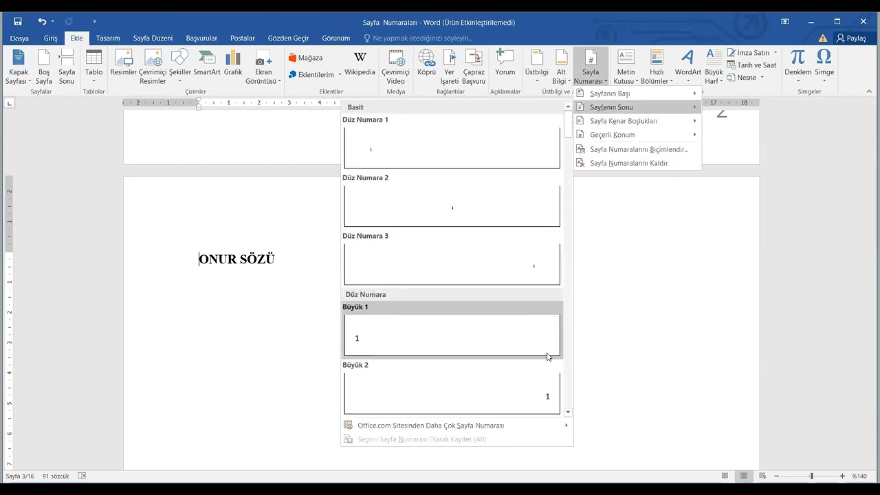Insert Çevrimiçi Video online video
This screenshot has height=495, width=880.
tap(396, 67)
